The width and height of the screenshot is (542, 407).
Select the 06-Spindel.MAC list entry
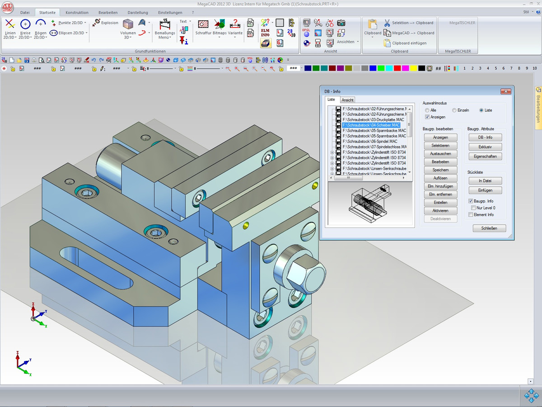point(370,141)
